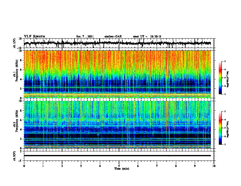Click the '-7' label on ch.1 colorbar
Screen dimensions: 241x186
tap(225, 94)
